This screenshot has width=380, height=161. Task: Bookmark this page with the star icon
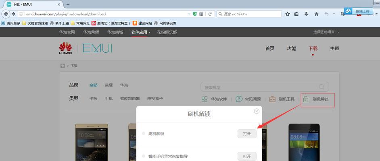pos(288,14)
